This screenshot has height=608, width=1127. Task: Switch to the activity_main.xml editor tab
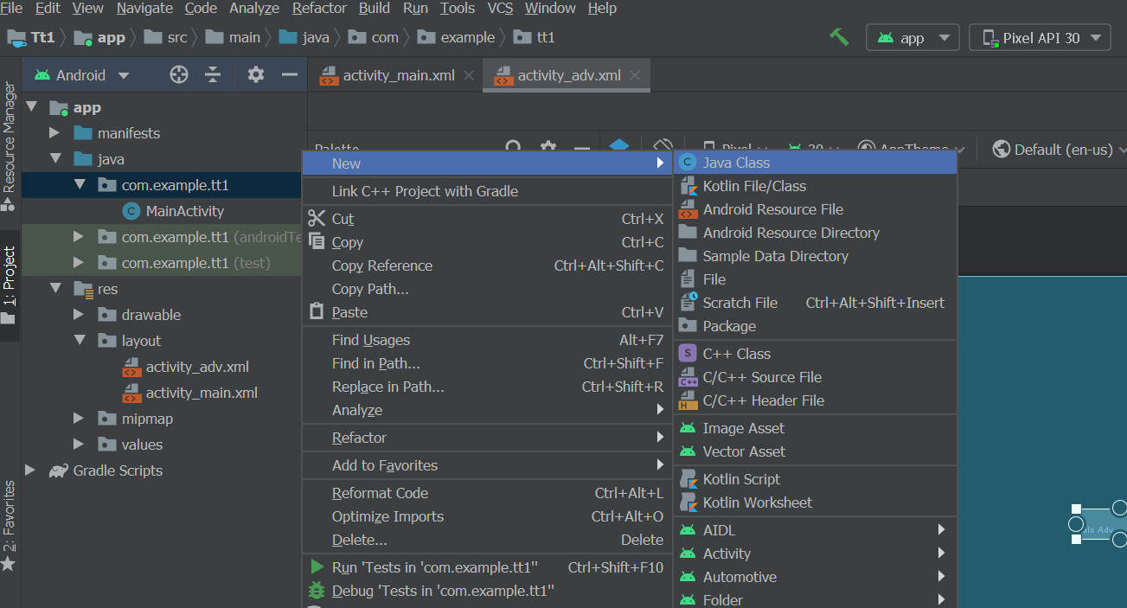(x=397, y=75)
